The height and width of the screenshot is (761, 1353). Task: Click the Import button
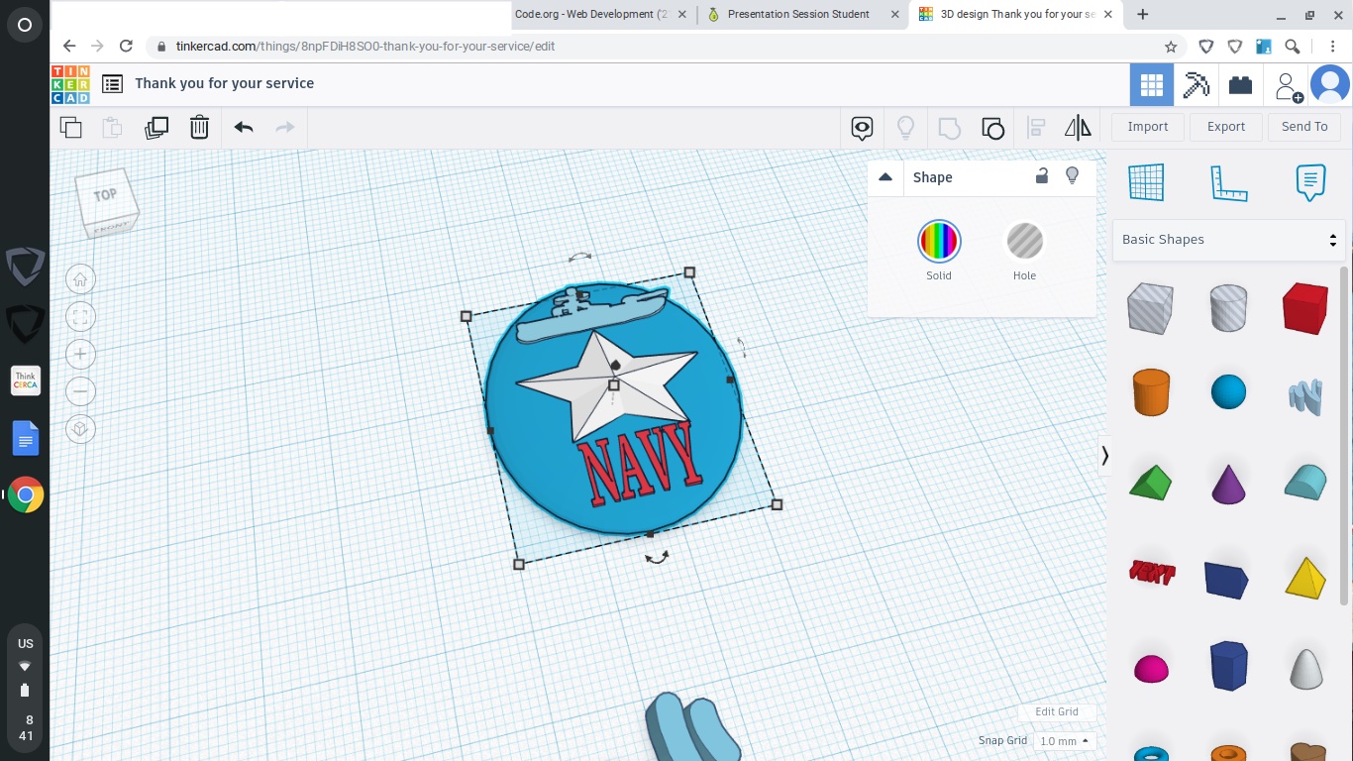(x=1148, y=127)
